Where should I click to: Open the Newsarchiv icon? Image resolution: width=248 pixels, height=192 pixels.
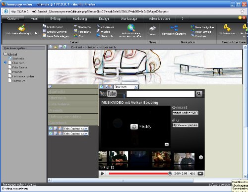click(75, 26)
